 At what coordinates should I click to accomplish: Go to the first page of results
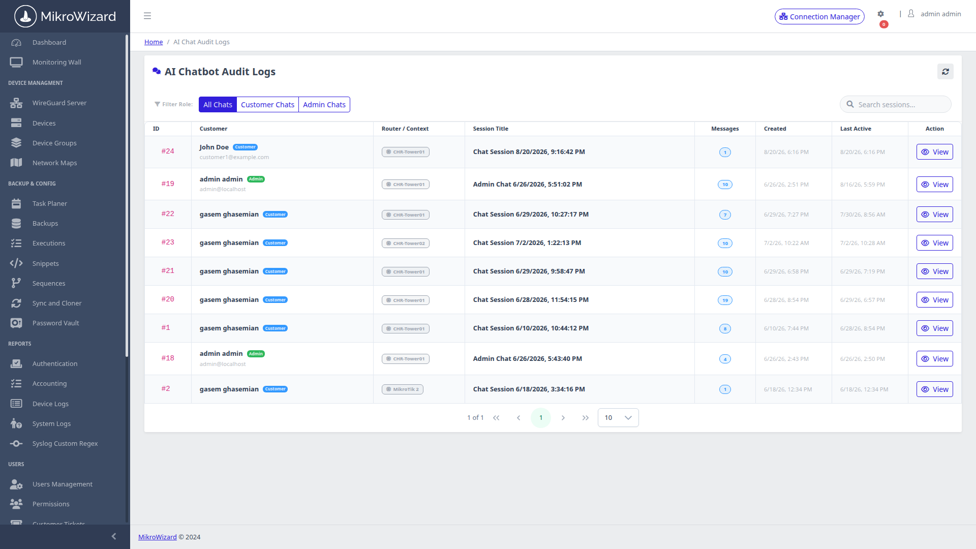[496, 418]
